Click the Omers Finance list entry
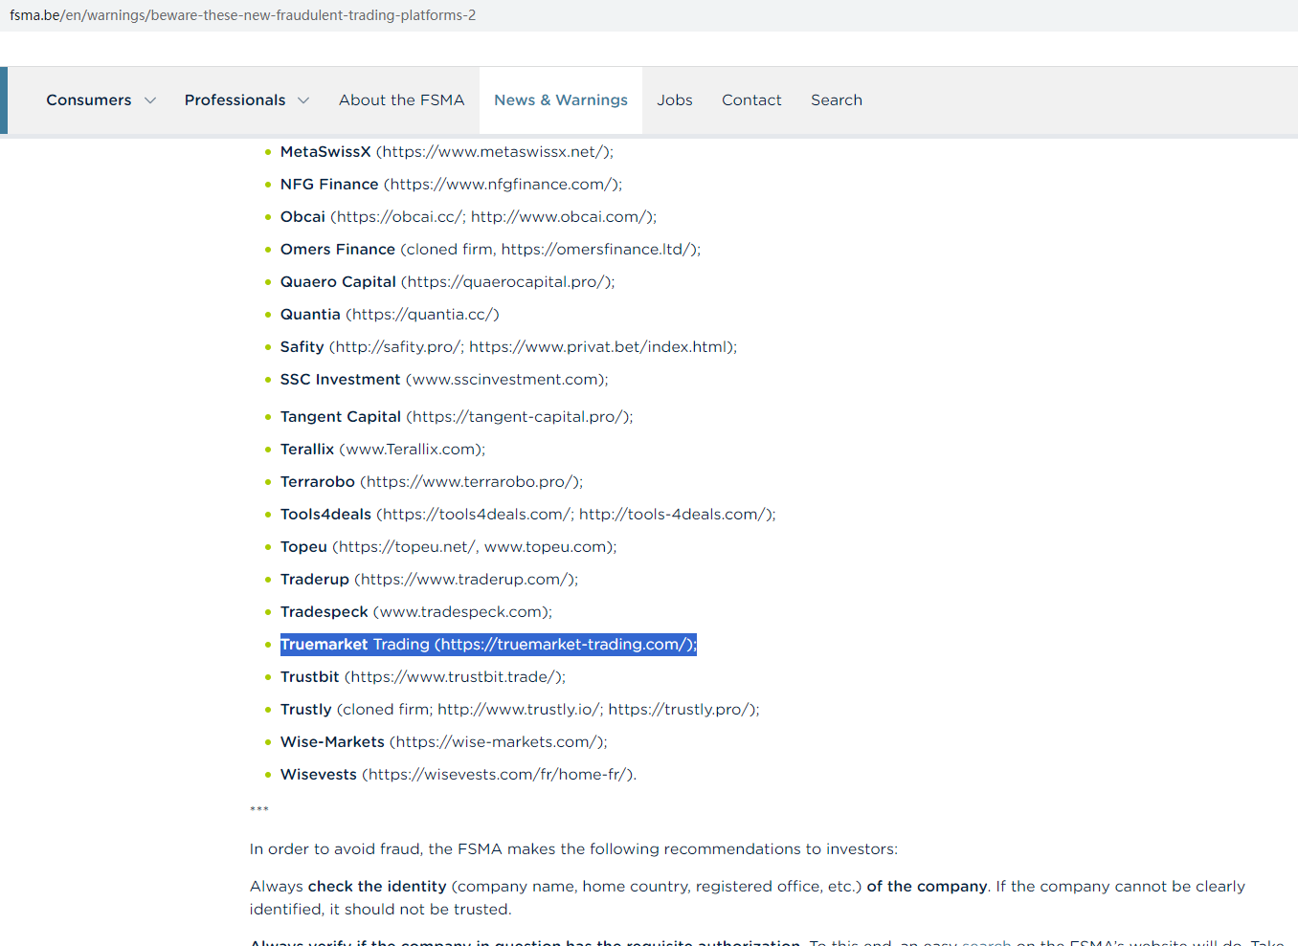The image size is (1298, 946). [x=490, y=250]
